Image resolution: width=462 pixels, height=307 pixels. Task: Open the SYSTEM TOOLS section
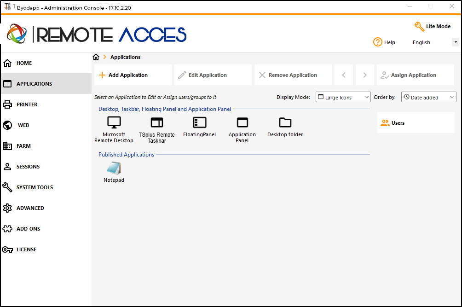pyautogui.click(x=46, y=187)
